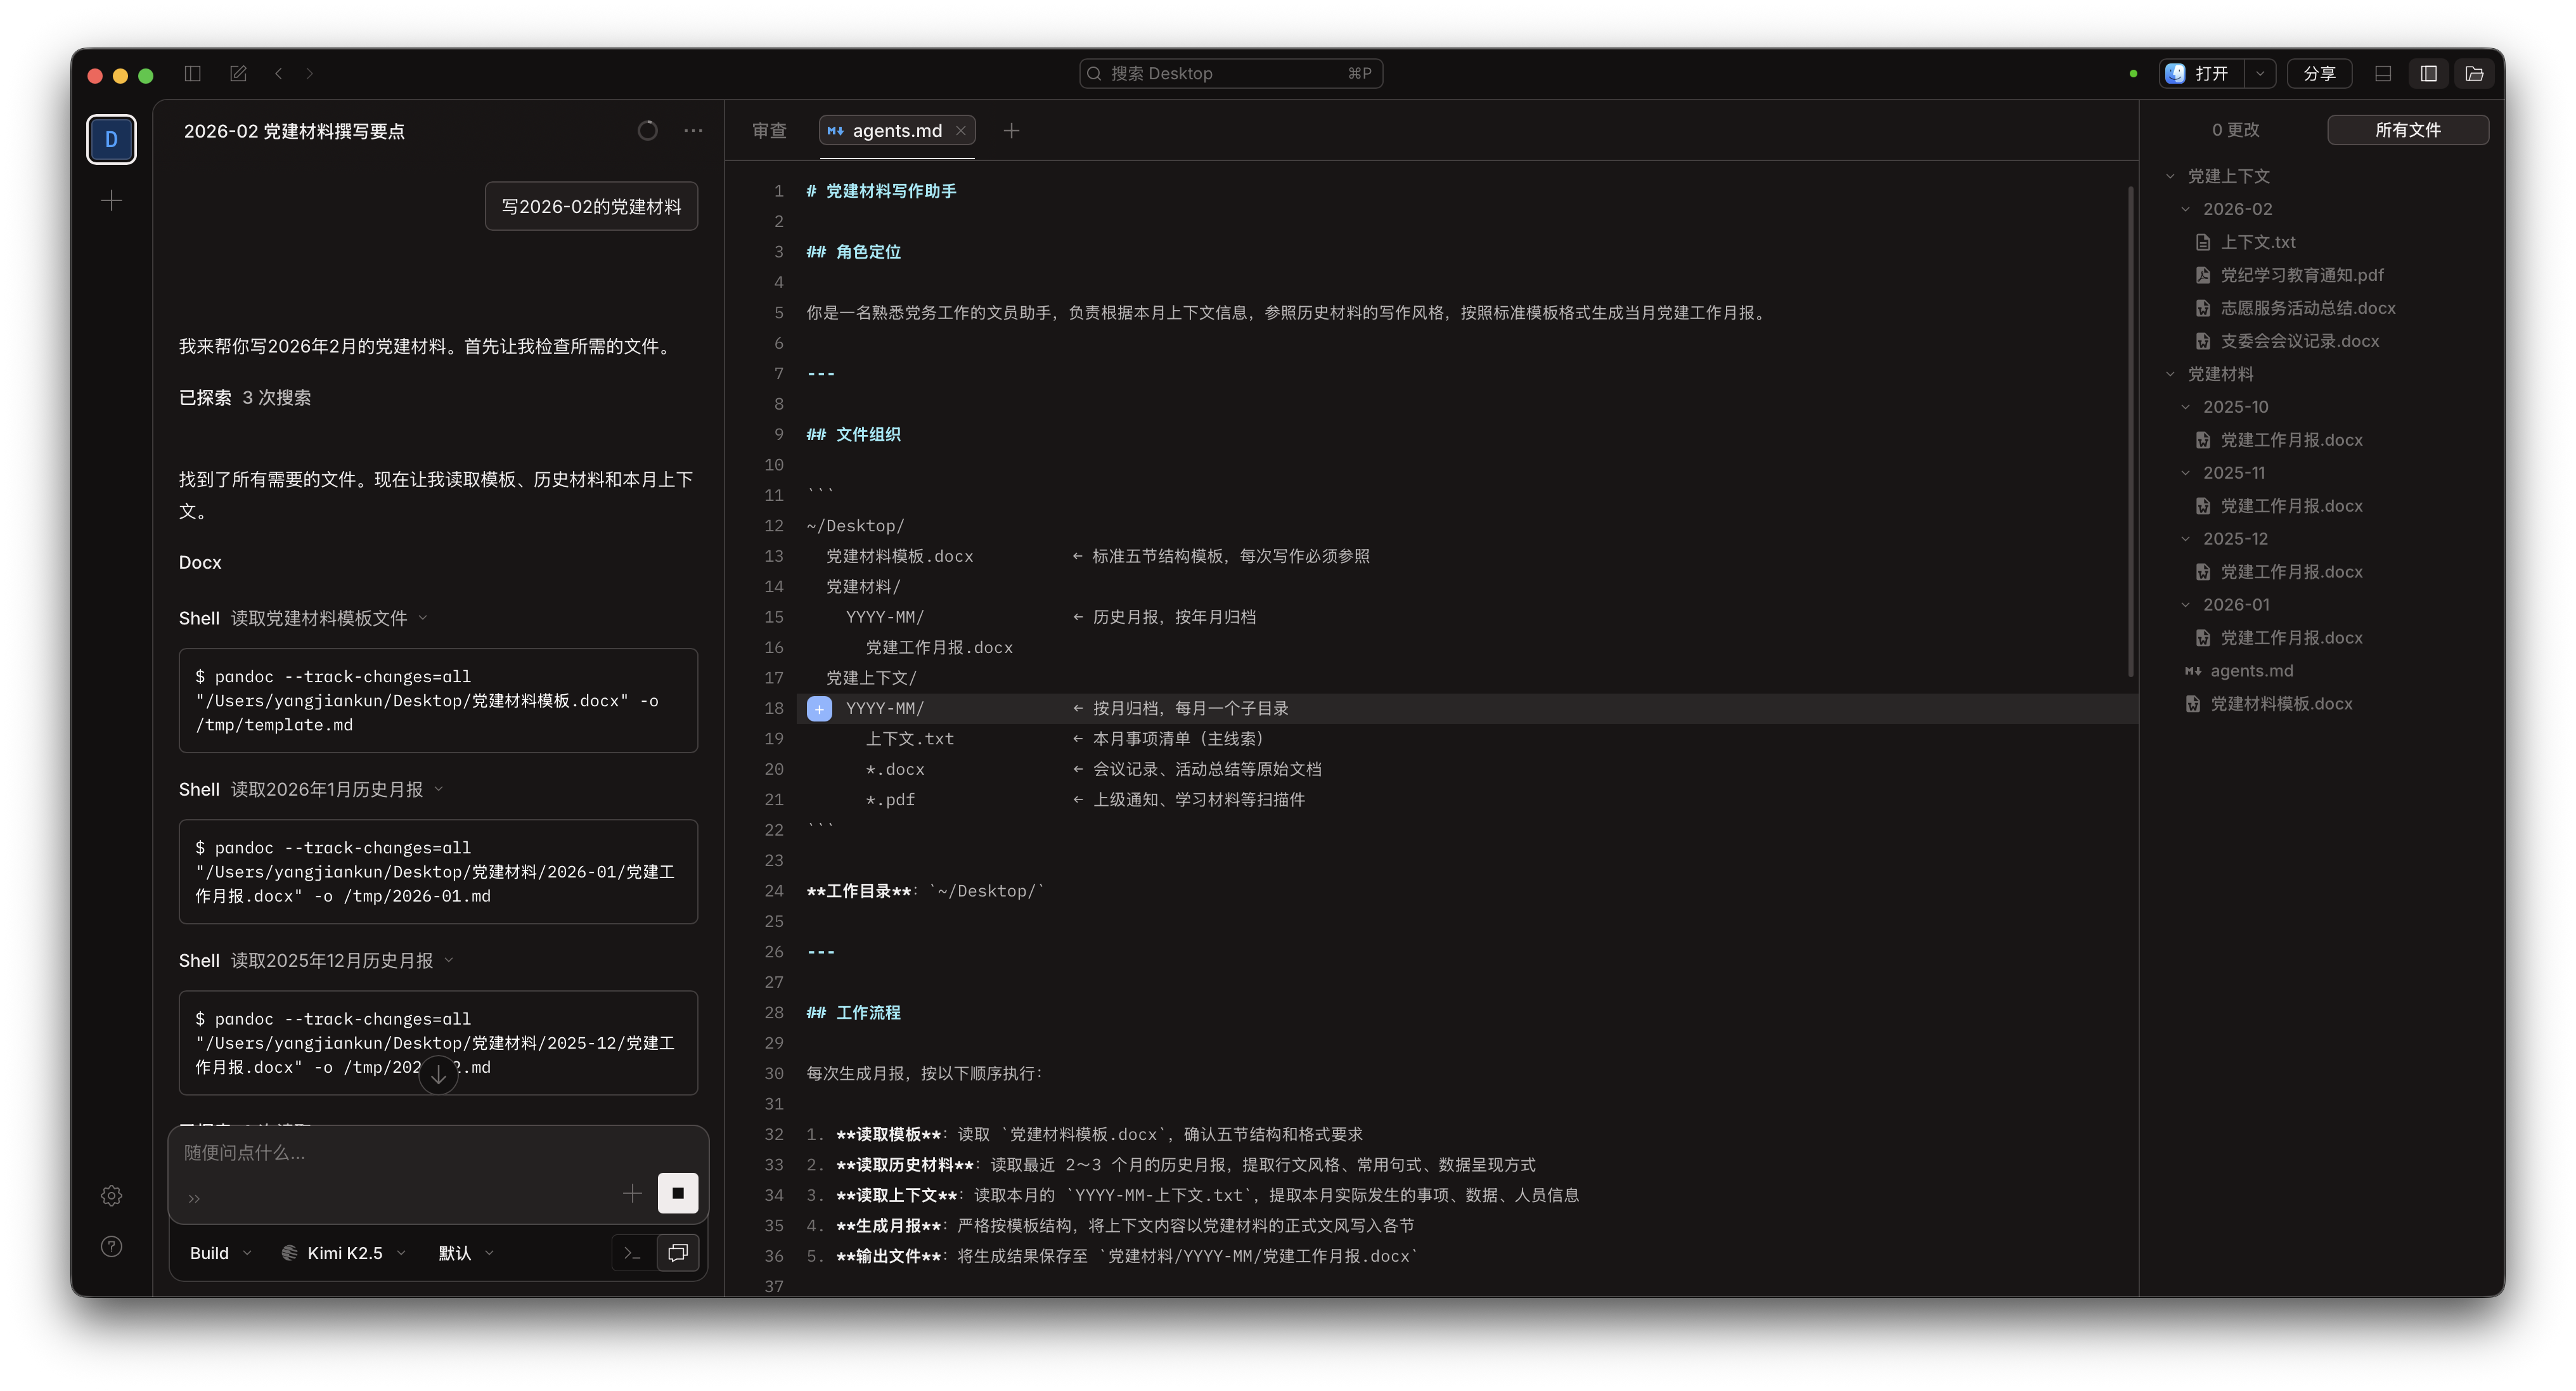Image resolution: width=2576 pixels, height=1391 pixels.
Task: Open a new editor tab with the plus icon
Action: 1012,130
